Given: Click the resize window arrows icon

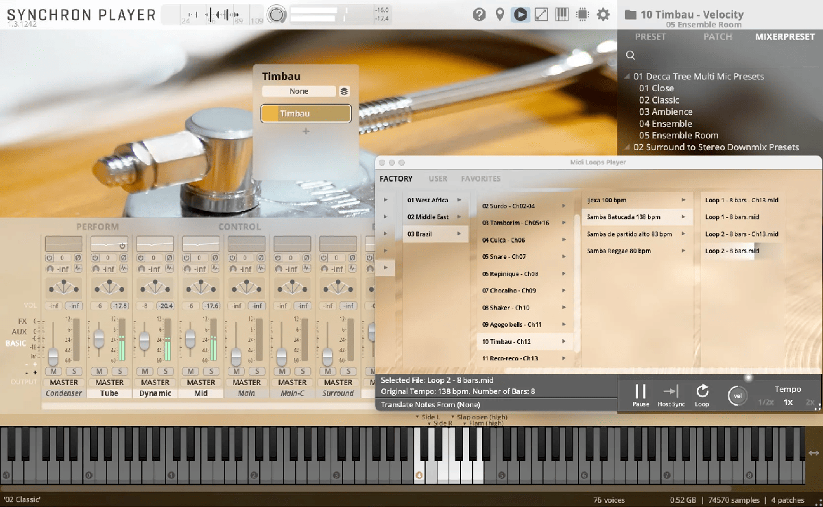Looking at the screenshot, I should 541,14.
